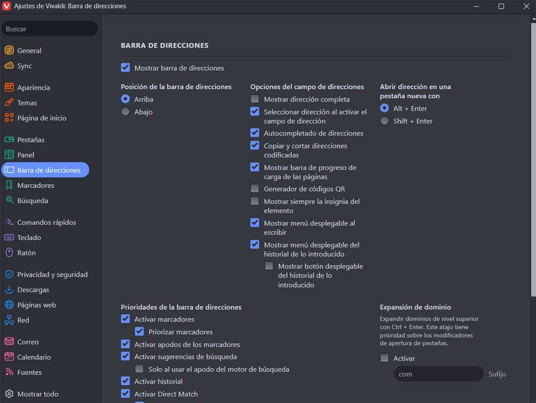Click the Pestañas icon

pyautogui.click(x=9, y=140)
